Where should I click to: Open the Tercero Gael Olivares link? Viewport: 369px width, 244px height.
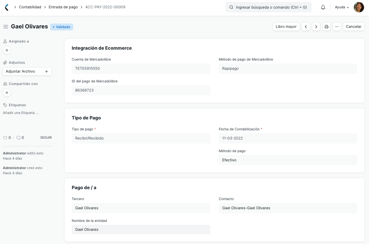[x=87, y=208]
